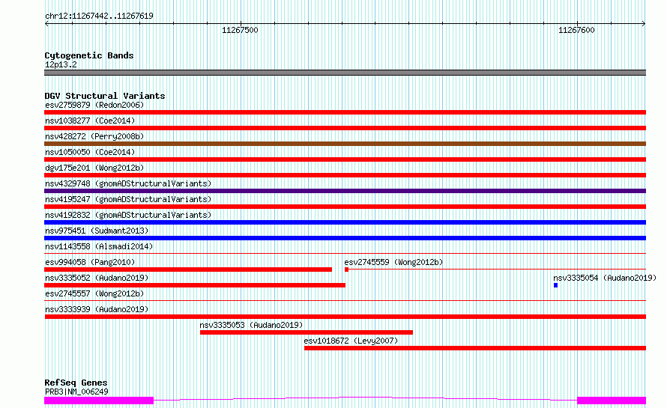
Task: Click the red bar under nsv1050050
Action: point(345,159)
